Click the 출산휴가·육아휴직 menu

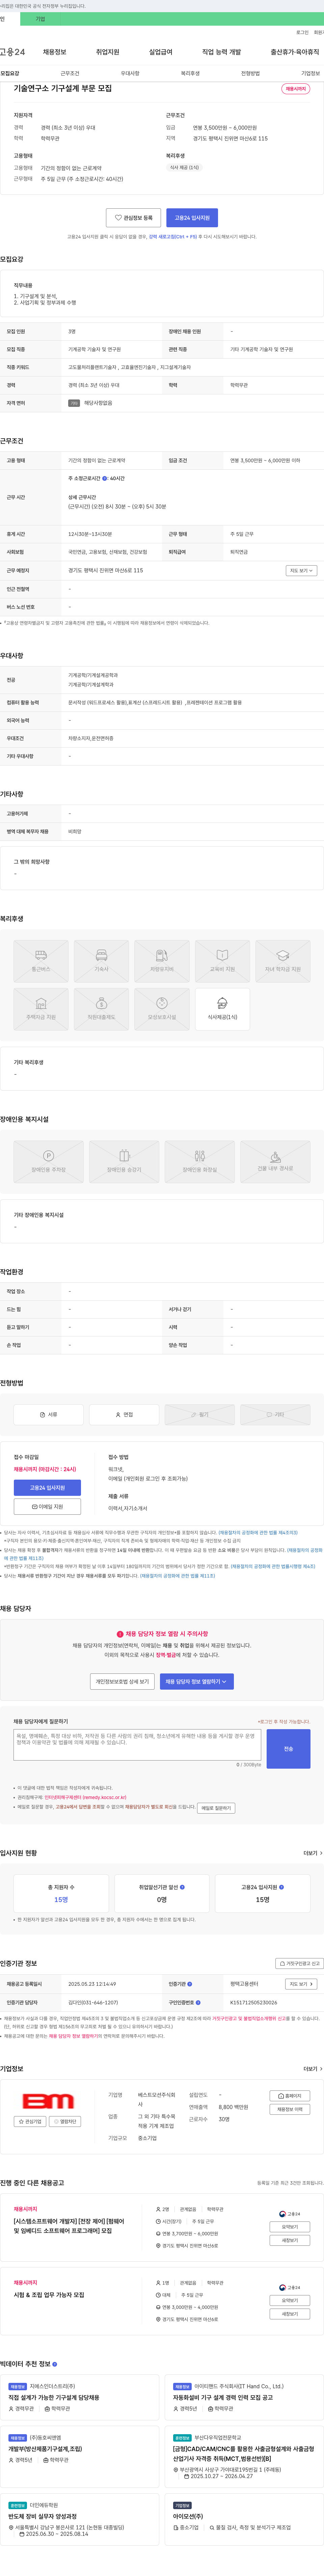(295, 52)
